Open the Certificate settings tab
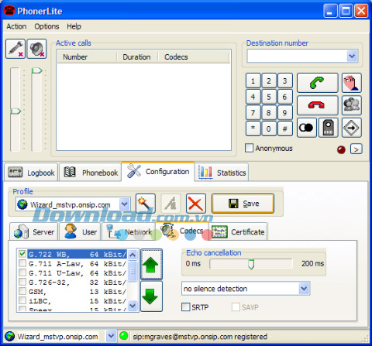This screenshot has height=346, width=372. click(x=238, y=231)
